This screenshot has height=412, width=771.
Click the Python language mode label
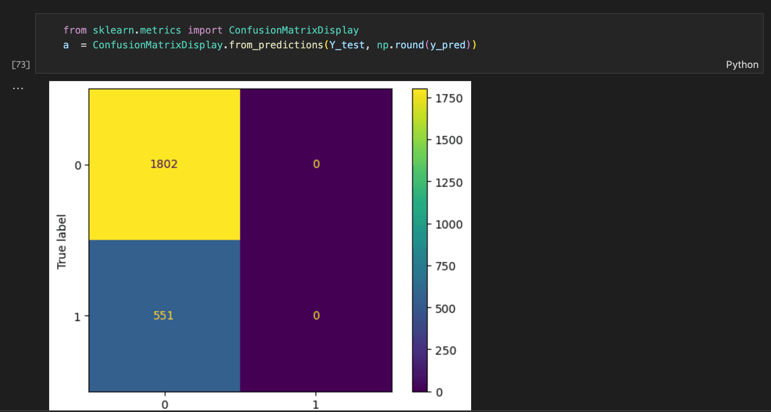click(742, 65)
